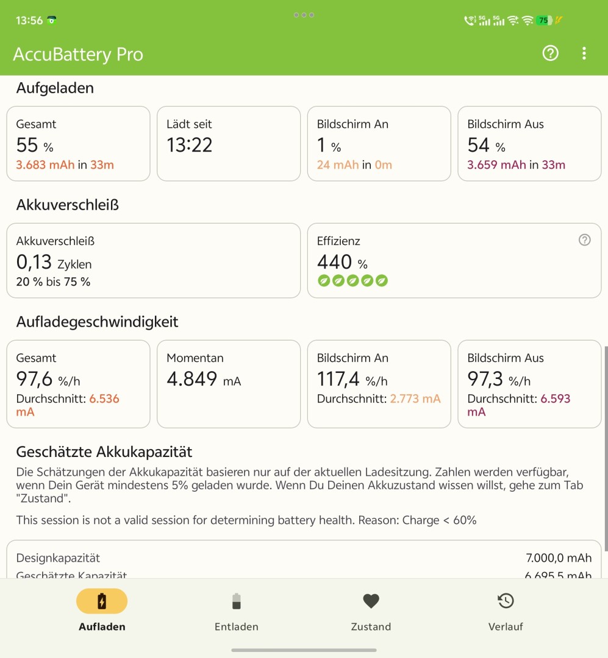Tap the Wi-Fi icon in status bar

tap(528, 20)
